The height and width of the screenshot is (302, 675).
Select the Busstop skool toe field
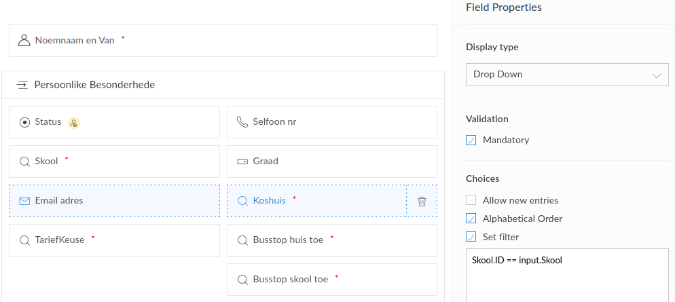331,280
